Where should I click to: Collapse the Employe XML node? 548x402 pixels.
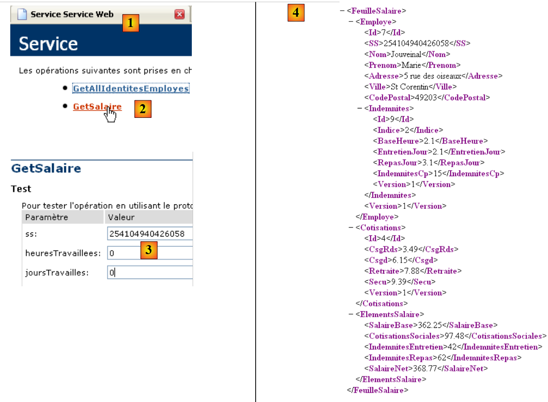[351, 21]
